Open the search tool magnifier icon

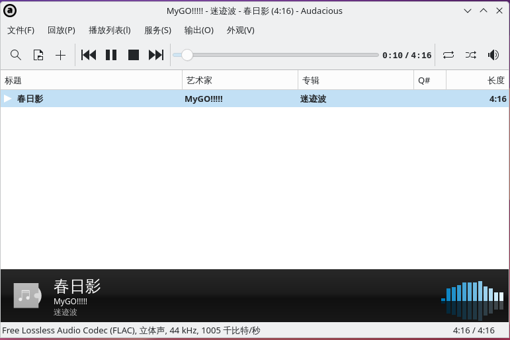click(16, 55)
